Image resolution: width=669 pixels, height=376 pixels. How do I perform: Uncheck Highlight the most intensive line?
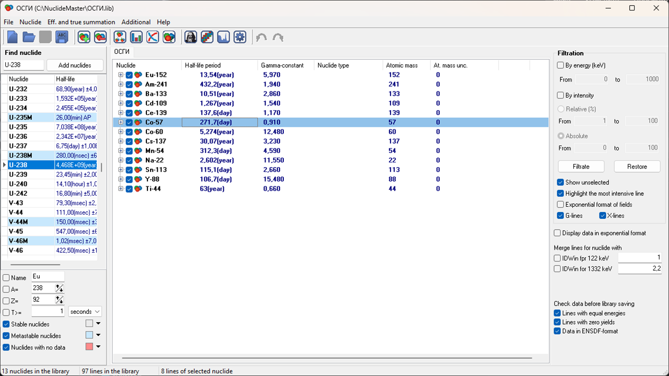click(561, 194)
